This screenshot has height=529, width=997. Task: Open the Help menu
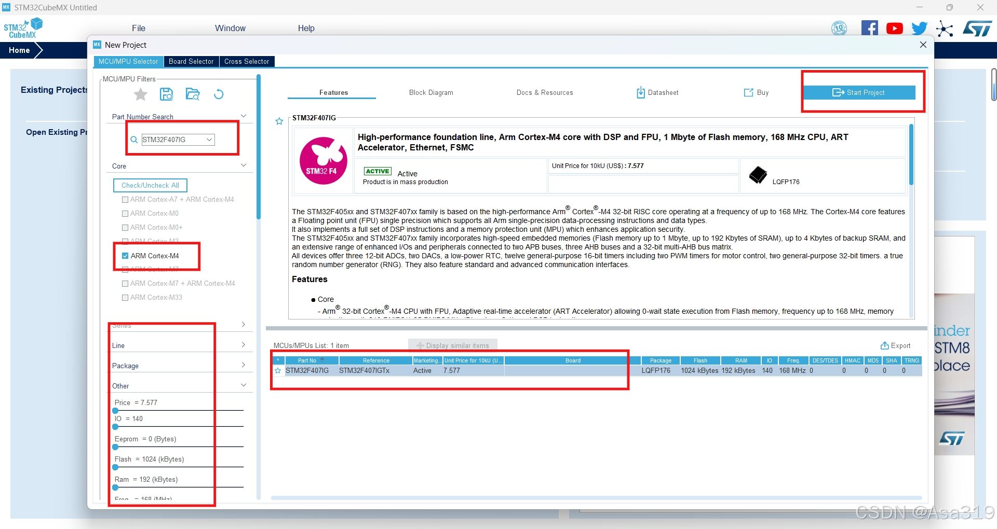306,28
